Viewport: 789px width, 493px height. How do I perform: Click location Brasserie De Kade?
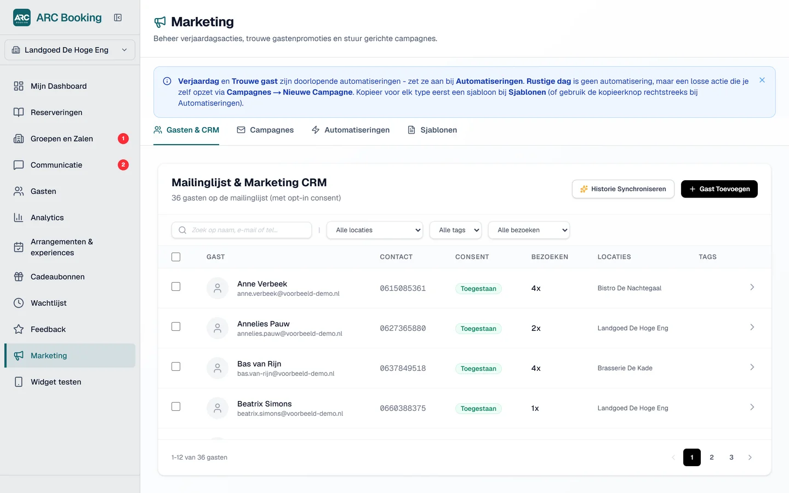point(625,368)
